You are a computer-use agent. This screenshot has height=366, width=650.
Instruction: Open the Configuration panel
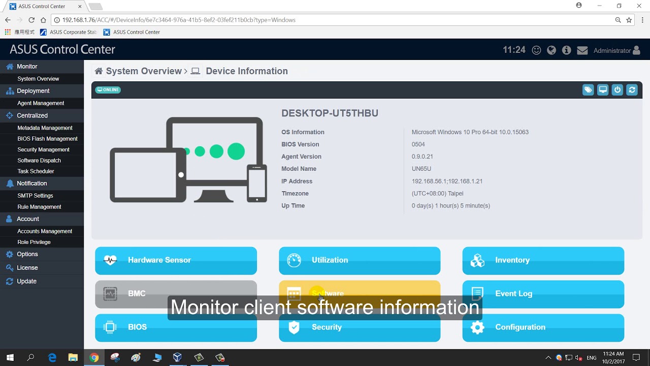click(x=543, y=327)
